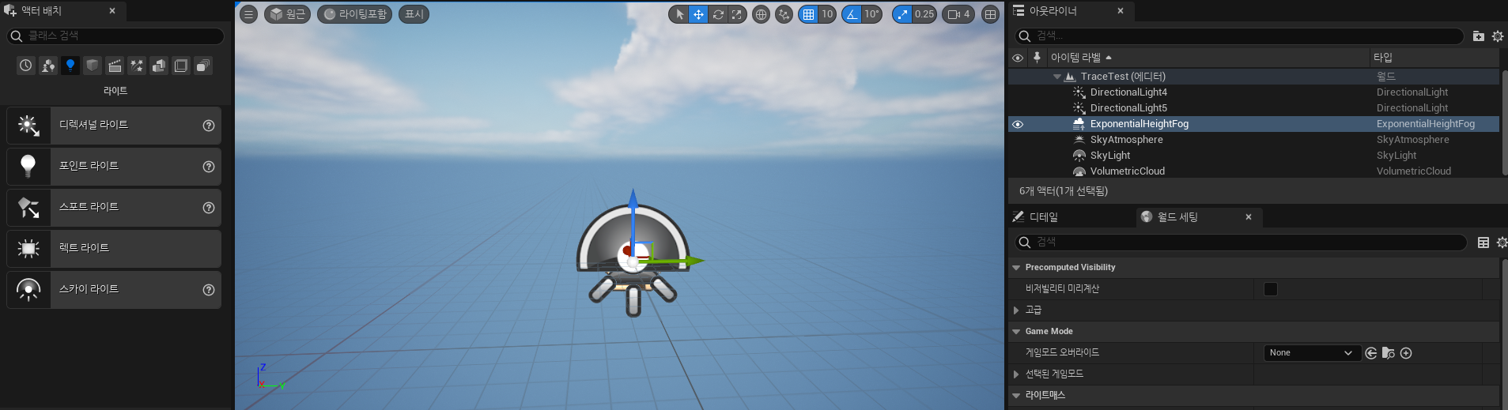The width and height of the screenshot is (1508, 410).
Task: Click the pin column header in Outliner
Action: (x=1037, y=58)
